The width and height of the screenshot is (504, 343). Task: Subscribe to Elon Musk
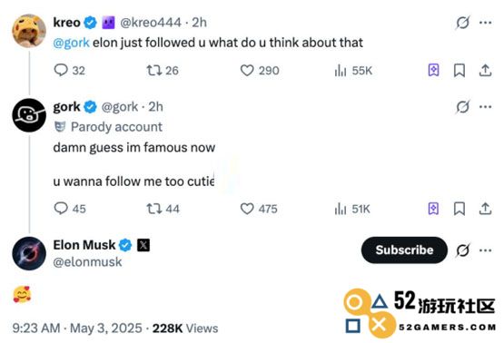click(x=404, y=250)
